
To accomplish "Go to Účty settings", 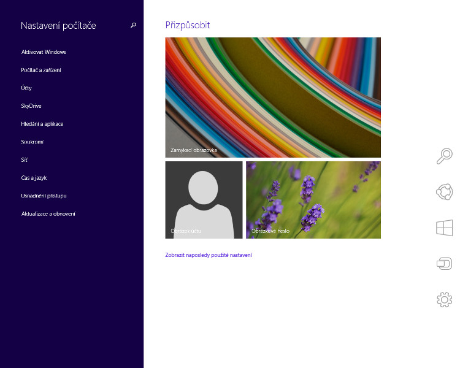I will click(26, 88).
